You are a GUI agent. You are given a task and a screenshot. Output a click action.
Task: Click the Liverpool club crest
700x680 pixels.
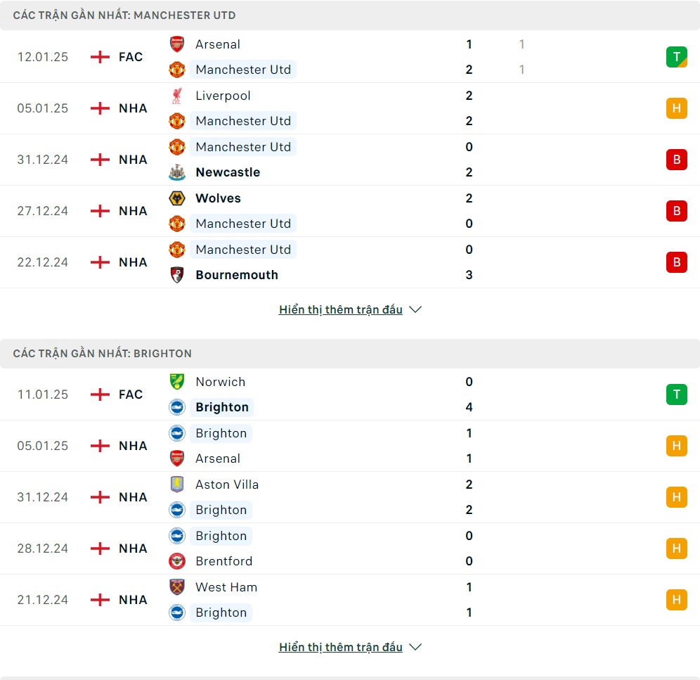tap(177, 96)
